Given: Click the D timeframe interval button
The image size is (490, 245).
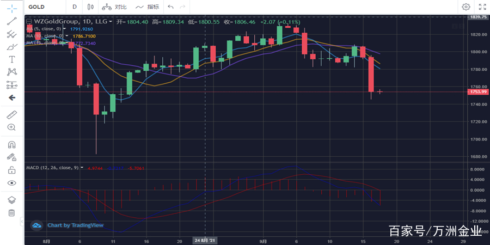Looking at the screenshot, I should [x=74, y=7].
